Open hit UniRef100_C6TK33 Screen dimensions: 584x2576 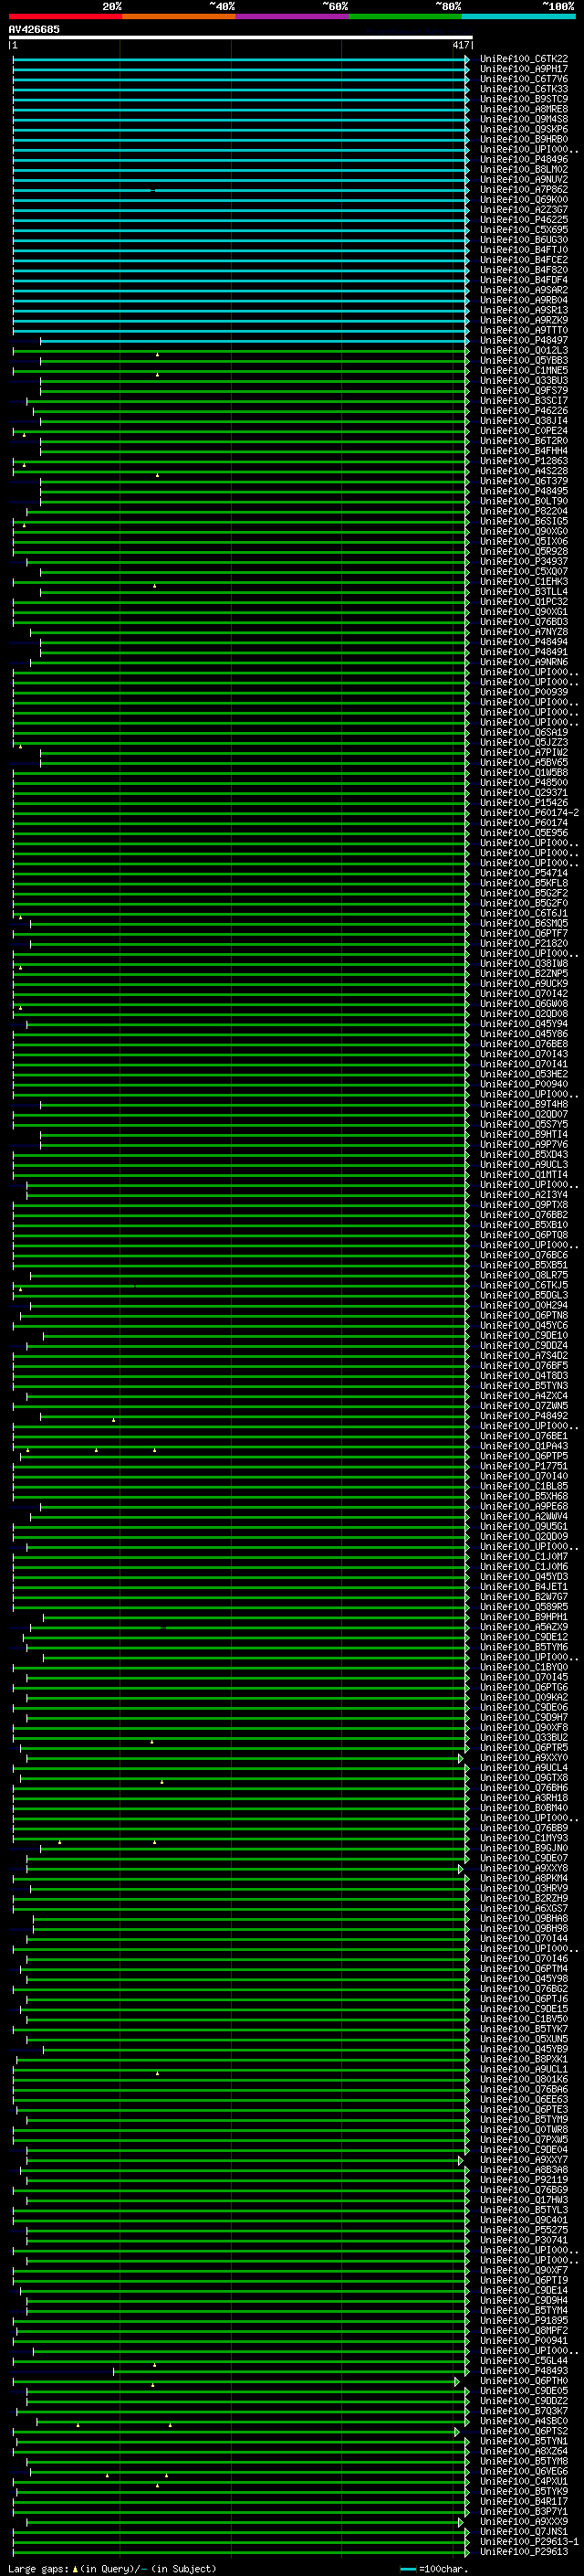[x=524, y=89]
